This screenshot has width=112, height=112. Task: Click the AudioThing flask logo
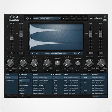105,18
